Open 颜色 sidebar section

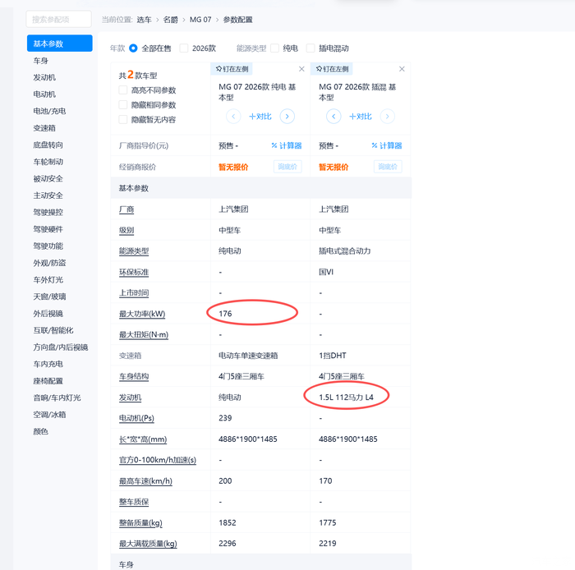tap(41, 431)
